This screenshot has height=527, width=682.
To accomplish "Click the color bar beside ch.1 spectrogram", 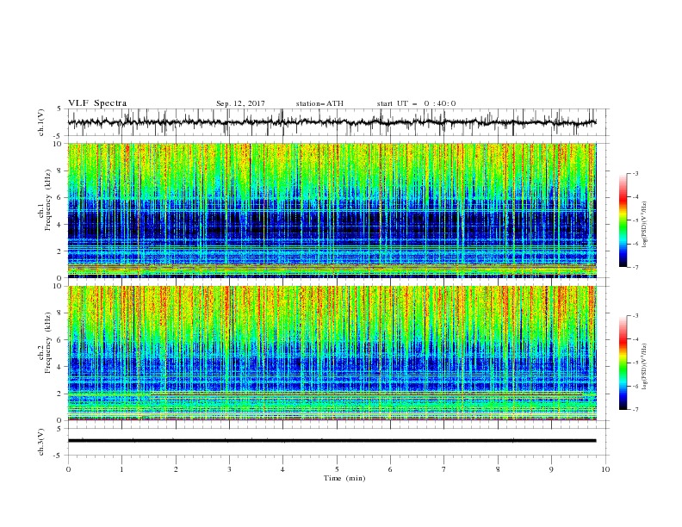I will click(623, 220).
